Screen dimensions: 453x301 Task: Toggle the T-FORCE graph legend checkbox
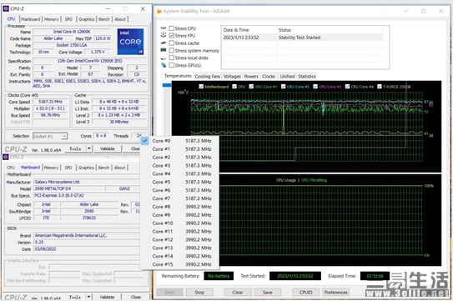point(380,87)
